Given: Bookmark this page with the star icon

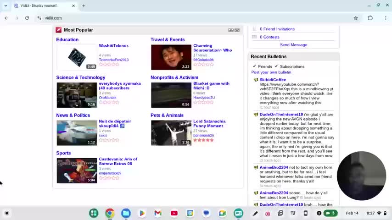Looking at the screenshot, I should coord(356,18).
